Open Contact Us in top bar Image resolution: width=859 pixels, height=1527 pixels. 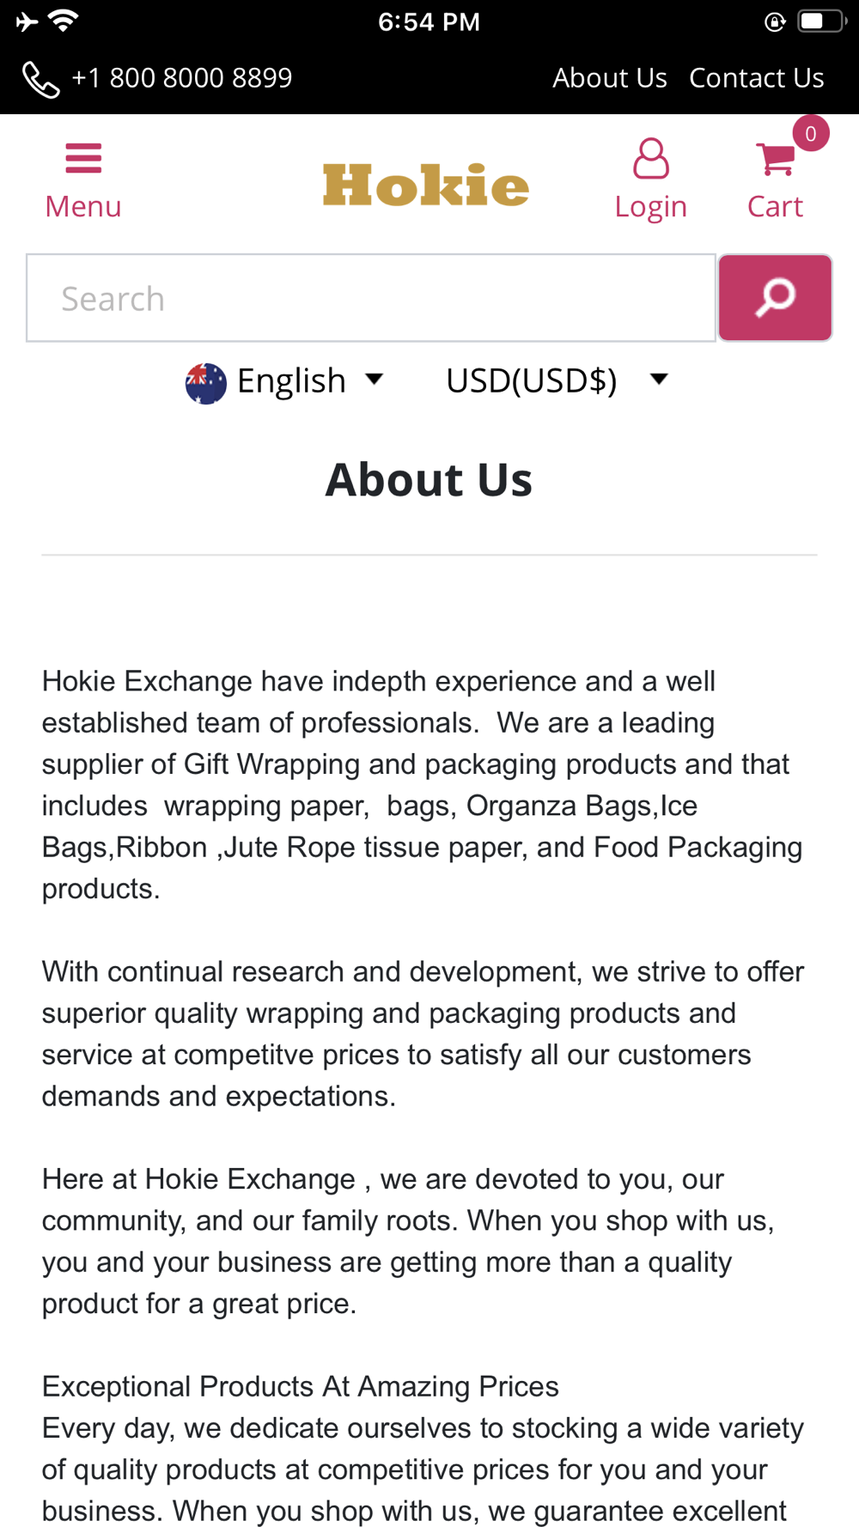757,78
